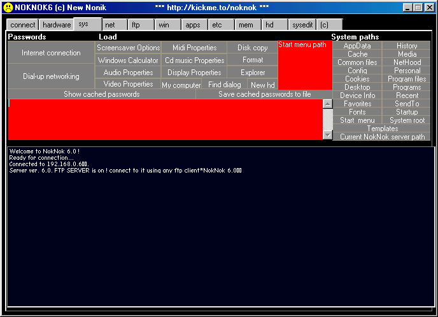The height and width of the screenshot is (317, 438).
Task: Click the Disk copy button
Action: coord(252,48)
